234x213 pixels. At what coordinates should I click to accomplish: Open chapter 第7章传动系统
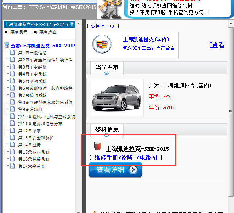click(x=32, y=95)
